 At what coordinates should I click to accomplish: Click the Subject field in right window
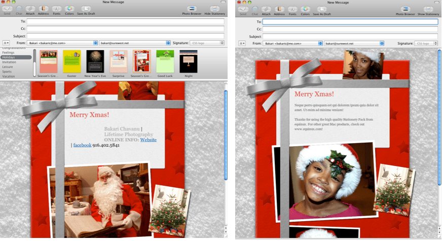click(x=350, y=36)
